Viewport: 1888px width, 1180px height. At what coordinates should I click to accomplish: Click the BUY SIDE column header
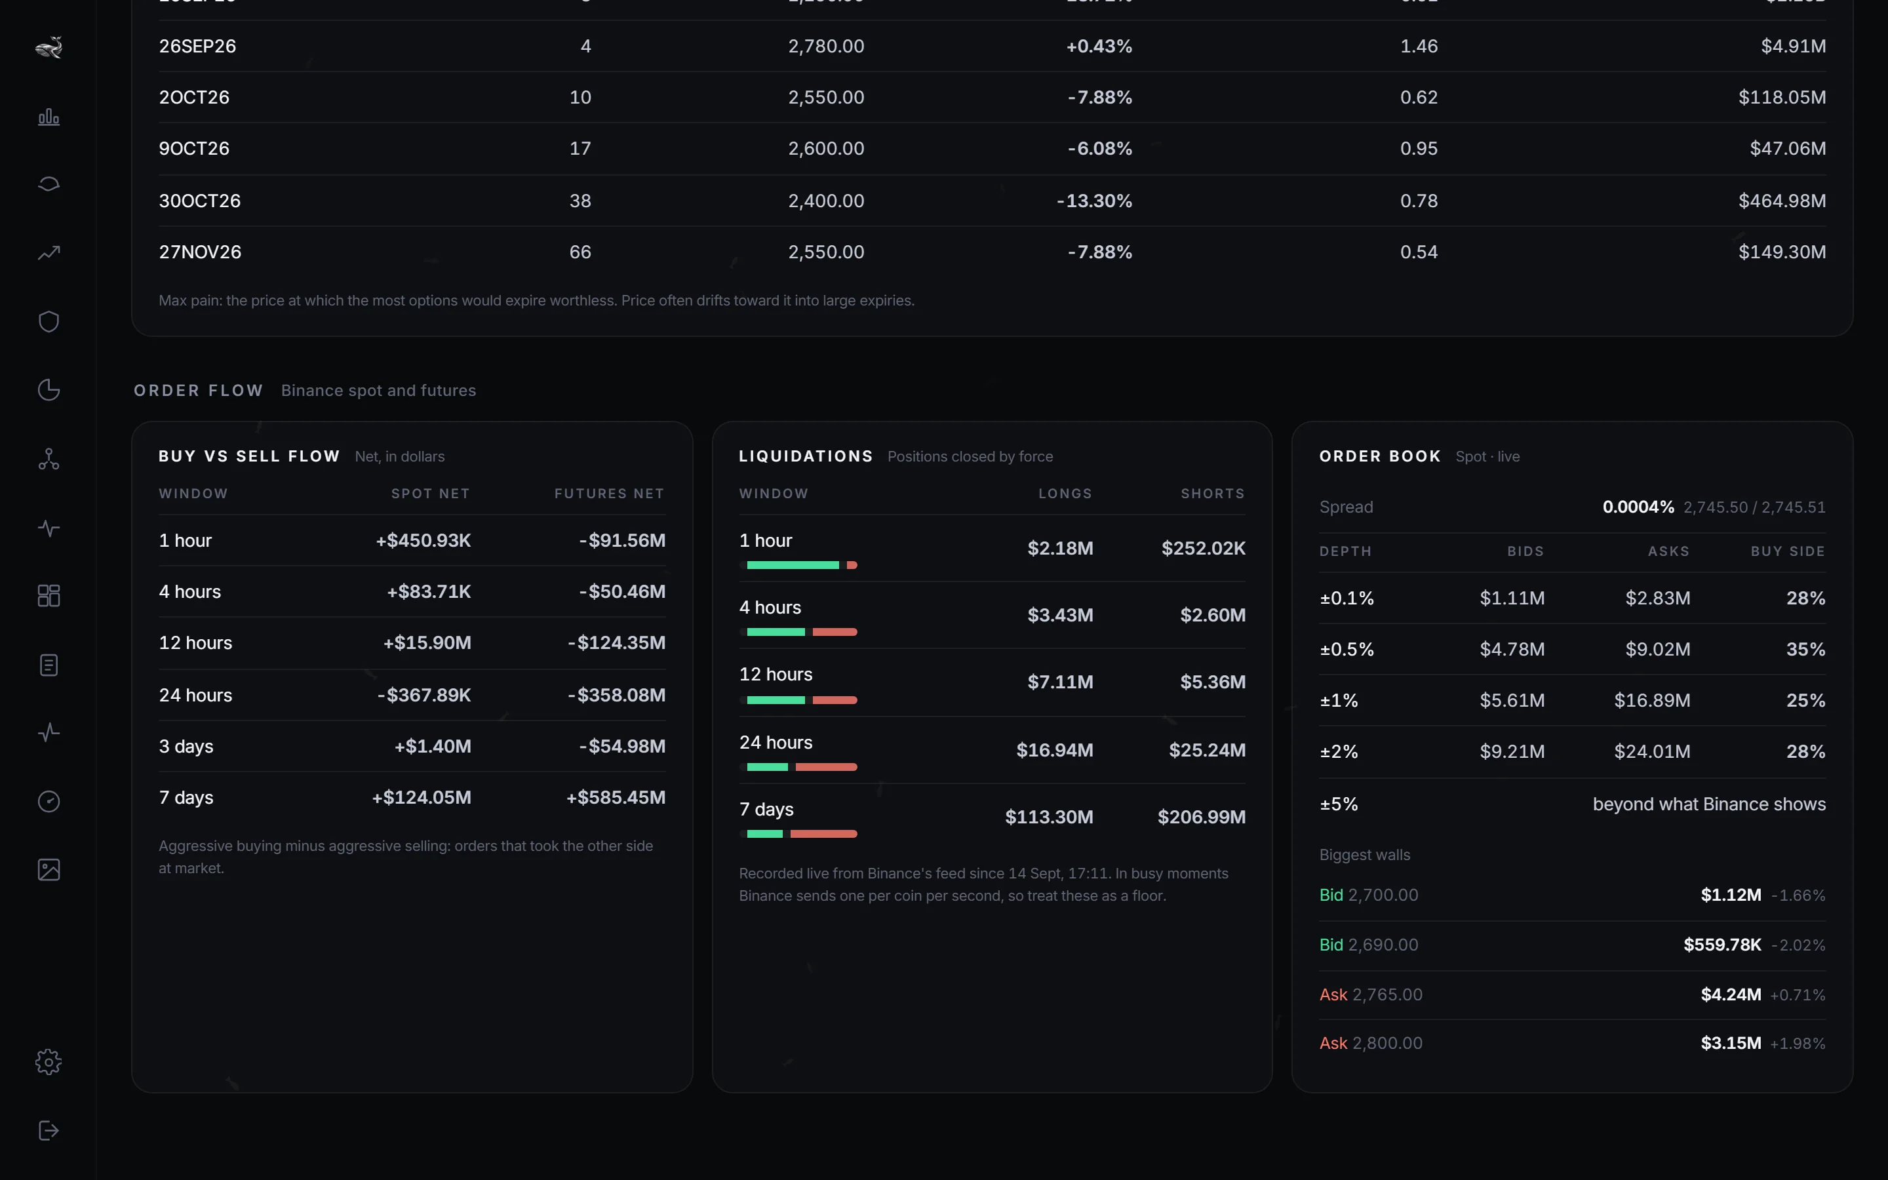coord(1787,551)
